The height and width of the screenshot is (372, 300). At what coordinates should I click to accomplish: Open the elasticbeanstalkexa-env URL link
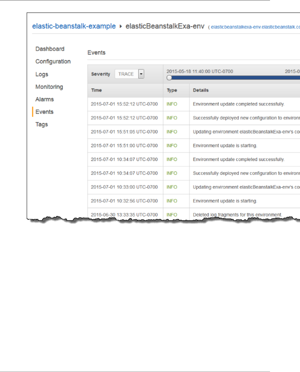[255, 27]
